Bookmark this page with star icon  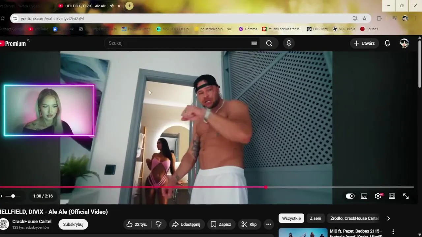(x=364, y=18)
